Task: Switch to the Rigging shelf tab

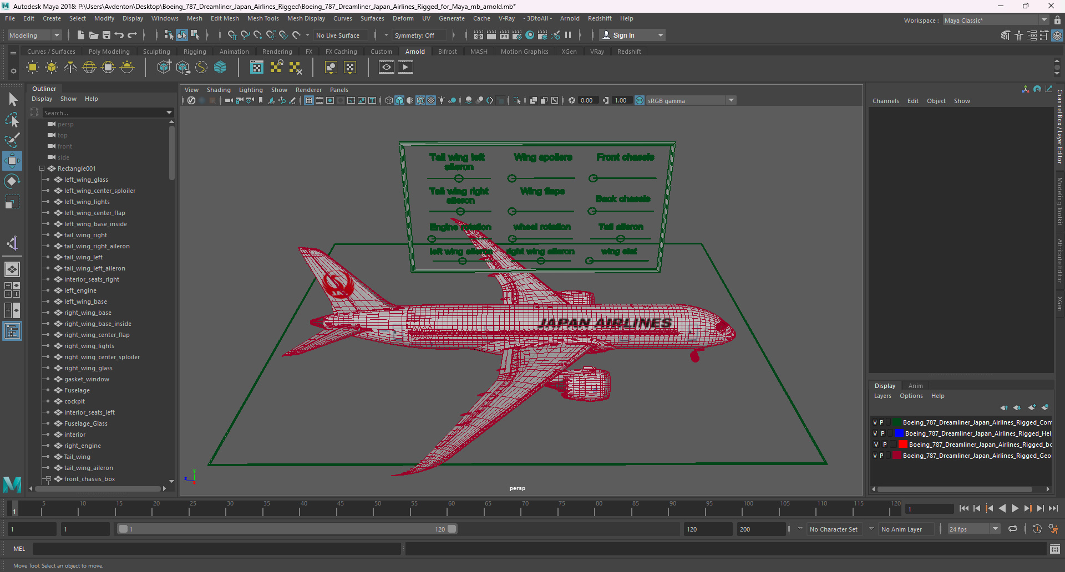Action: pos(195,52)
